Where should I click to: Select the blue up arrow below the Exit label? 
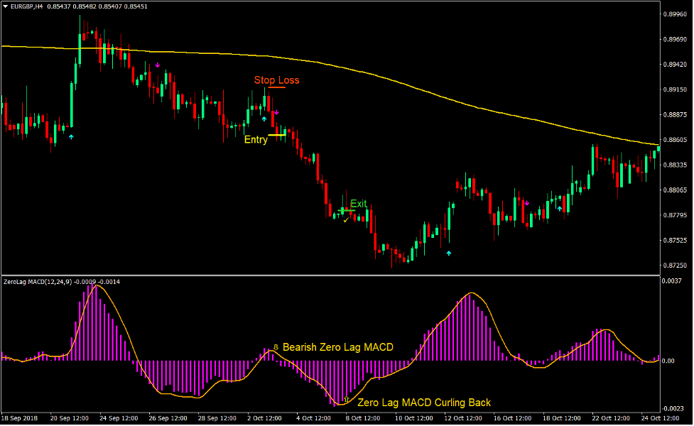449,253
